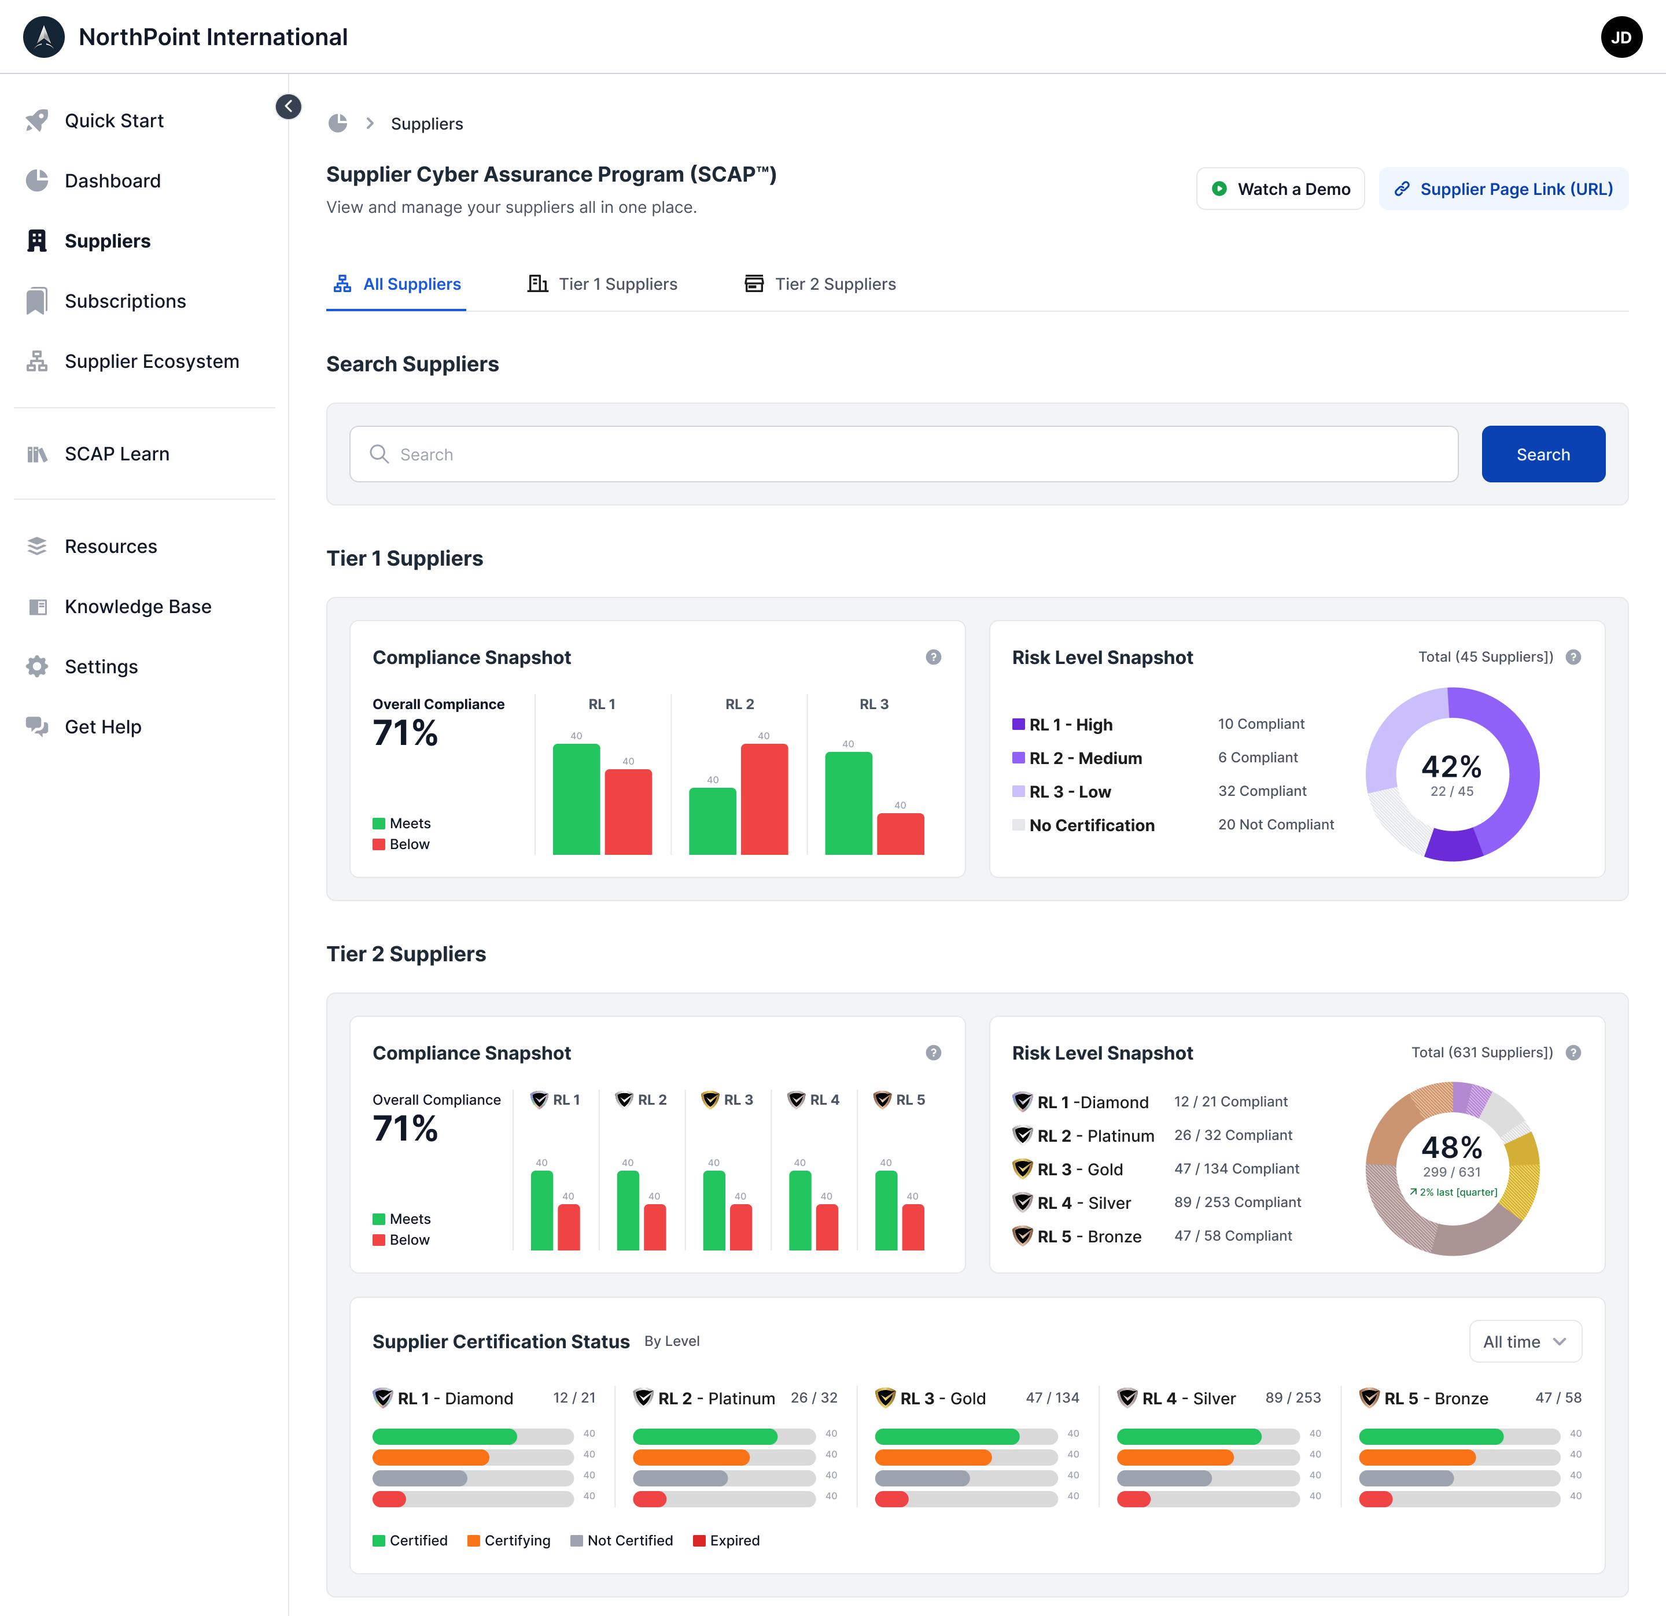Screen dimensions: 1666x1616
Task: Click the JD user avatar
Action: coord(1621,38)
